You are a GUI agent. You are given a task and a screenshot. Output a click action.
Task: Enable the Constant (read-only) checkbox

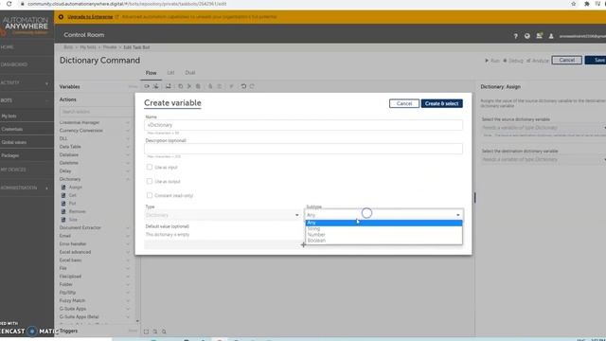pyautogui.click(x=150, y=195)
